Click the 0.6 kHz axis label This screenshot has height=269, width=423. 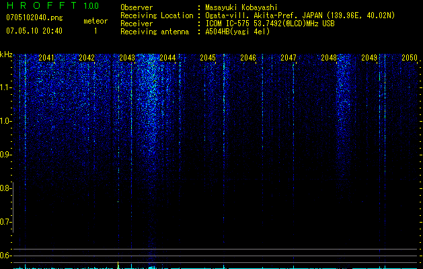coord(5,256)
